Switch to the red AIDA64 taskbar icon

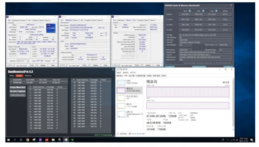47,140
